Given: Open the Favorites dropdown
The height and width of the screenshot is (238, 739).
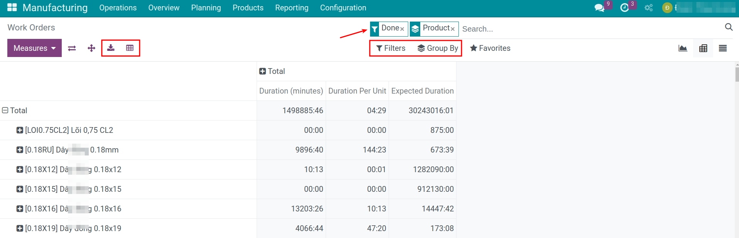Looking at the screenshot, I should [x=490, y=48].
